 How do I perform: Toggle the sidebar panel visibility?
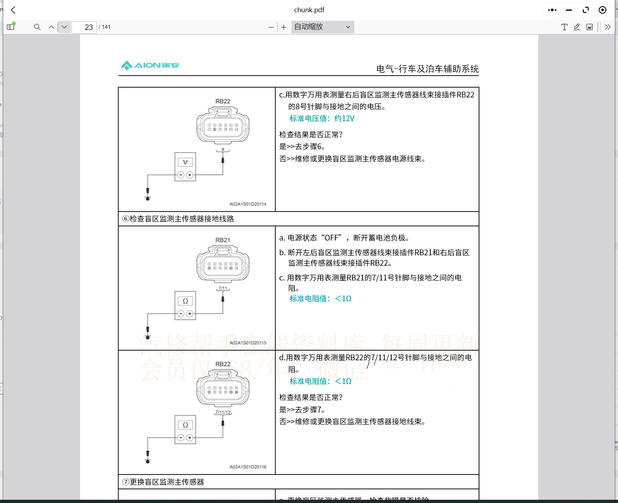click(x=10, y=27)
